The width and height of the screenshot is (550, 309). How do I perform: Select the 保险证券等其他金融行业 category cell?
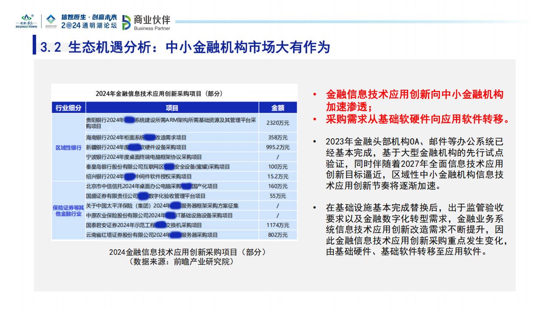pos(68,210)
